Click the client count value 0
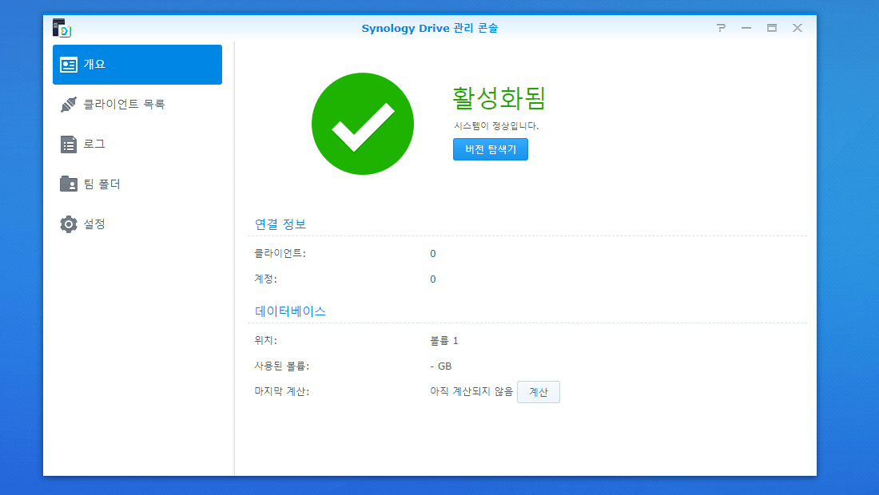Viewport: 879px width, 495px height. (x=433, y=254)
